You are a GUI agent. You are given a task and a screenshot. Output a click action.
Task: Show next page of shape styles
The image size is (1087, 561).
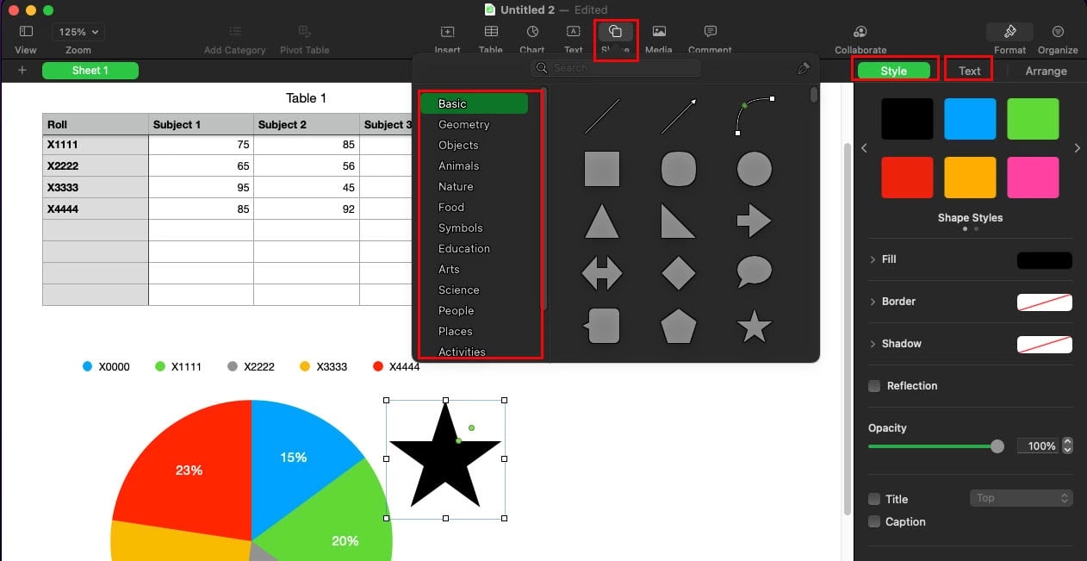[x=1077, y=148]
